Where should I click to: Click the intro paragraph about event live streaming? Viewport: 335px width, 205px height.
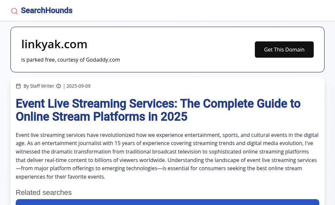167,156
